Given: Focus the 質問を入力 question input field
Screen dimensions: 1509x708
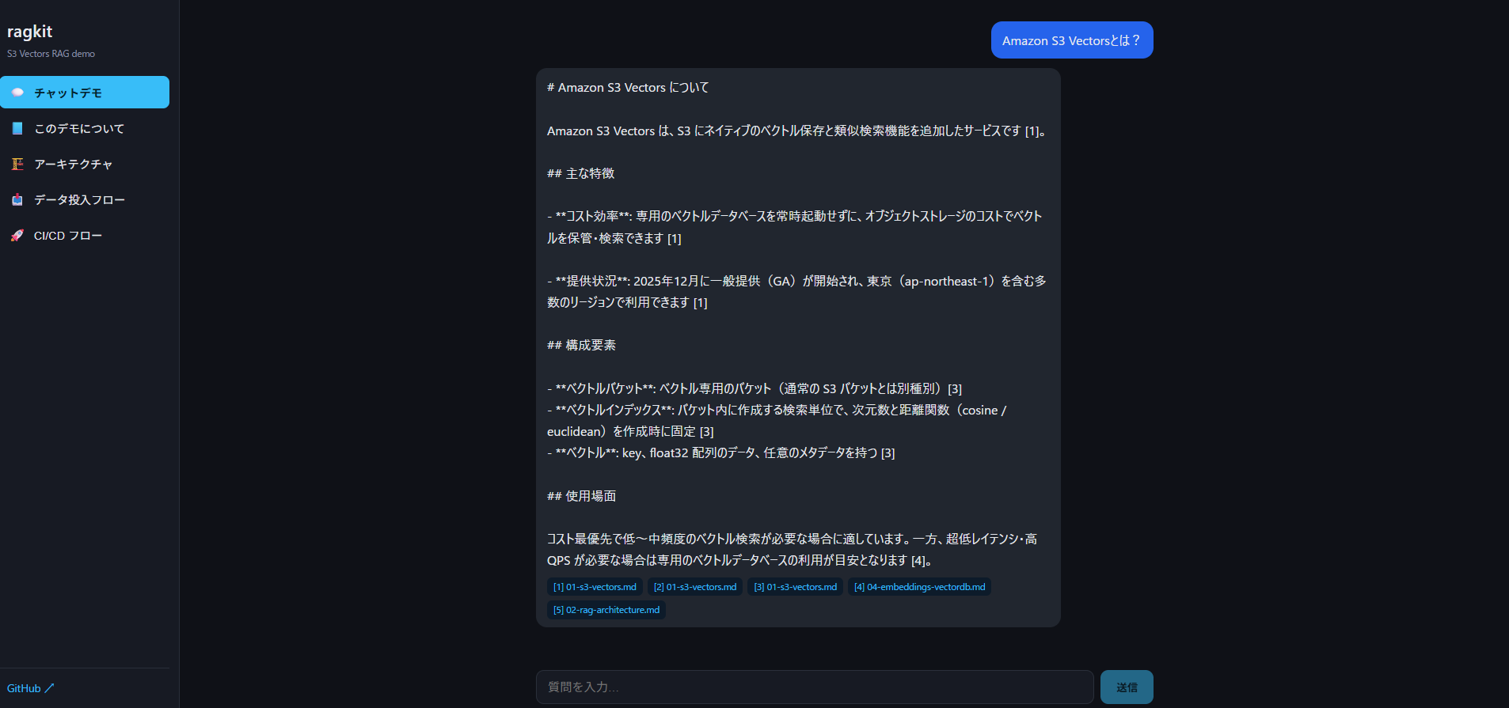Looking at the screenshot, I should tap(815, 687).
